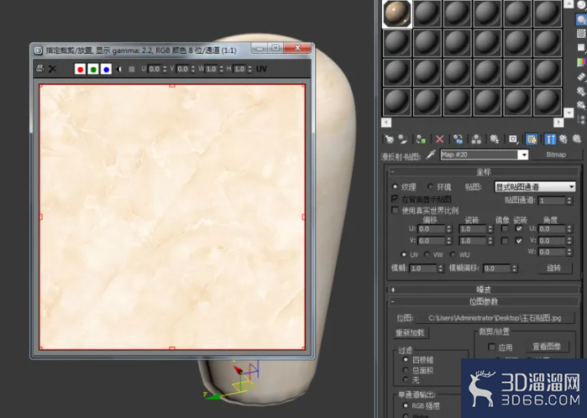
Task: Enable the 应用 crop apply checkbox
Action: click(x=492, y=347)
